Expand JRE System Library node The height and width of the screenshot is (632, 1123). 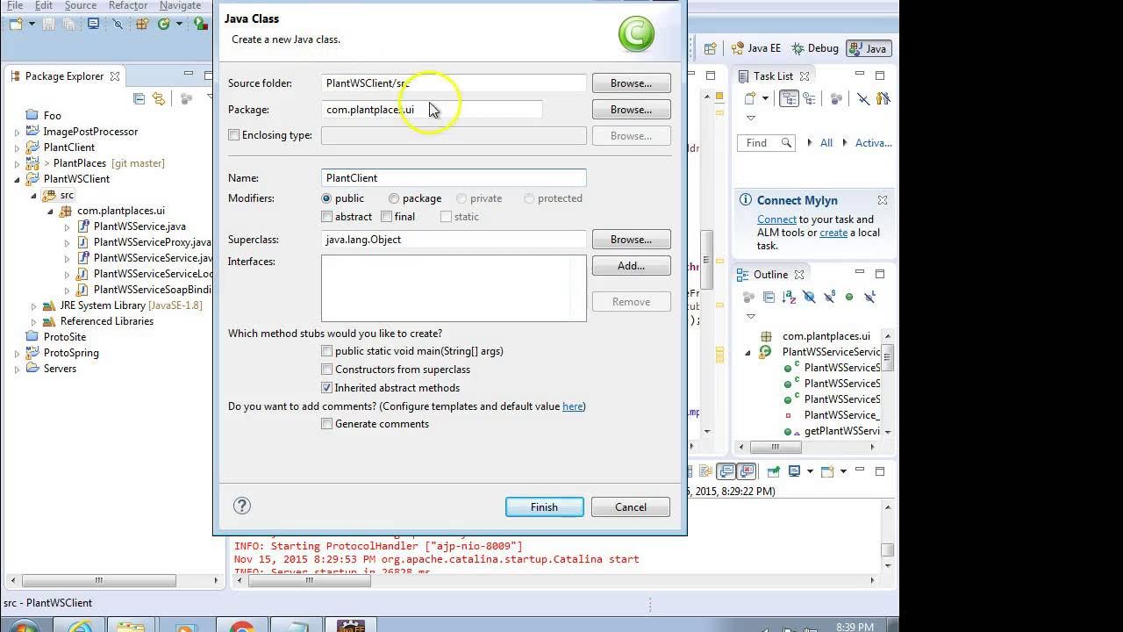point(33,305)
